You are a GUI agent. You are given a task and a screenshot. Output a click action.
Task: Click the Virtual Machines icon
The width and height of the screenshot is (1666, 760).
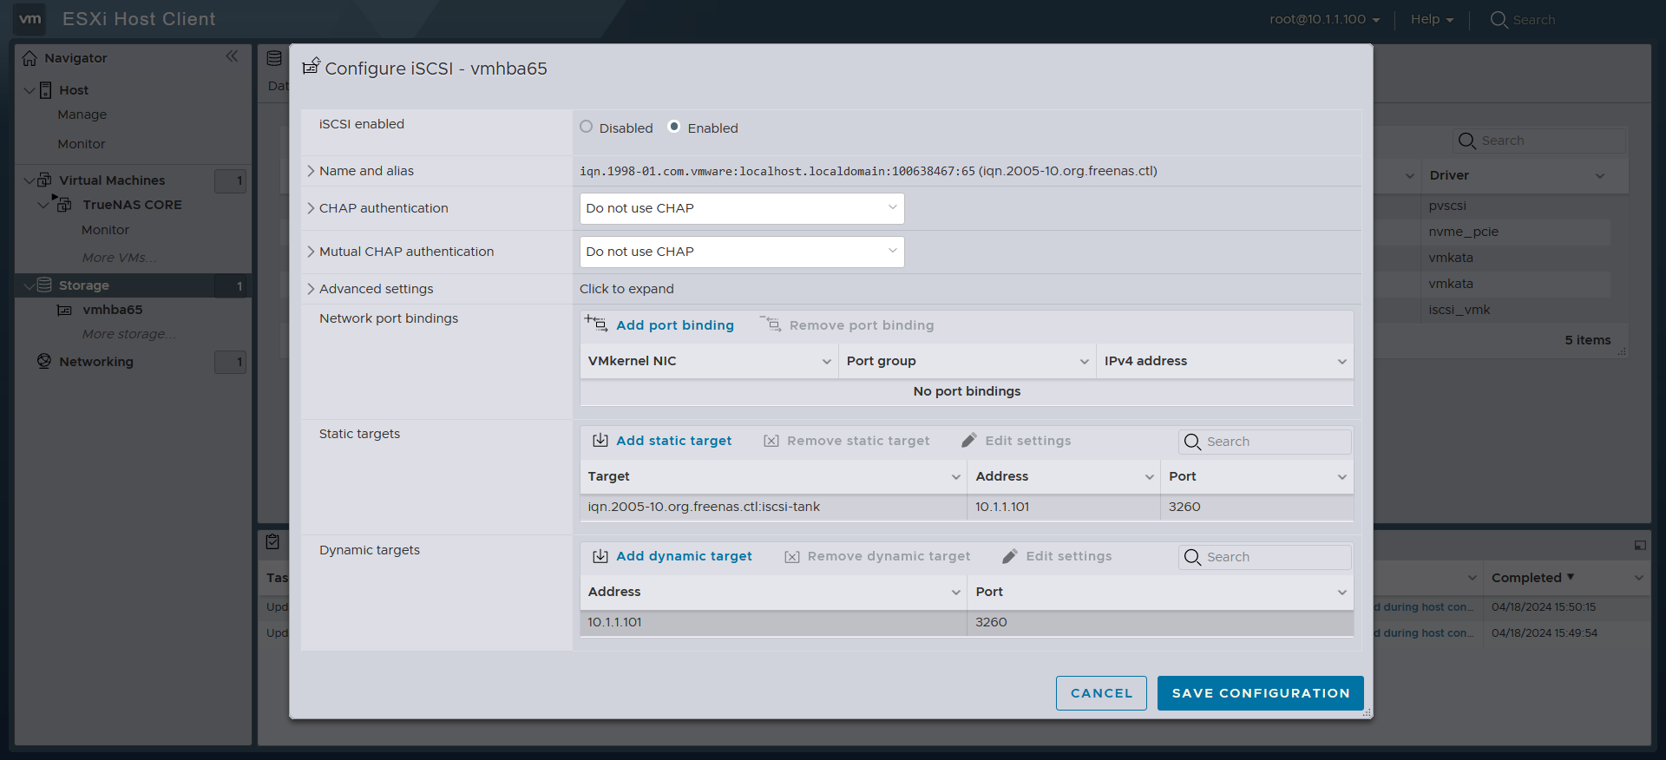click(x=45, y=180)
